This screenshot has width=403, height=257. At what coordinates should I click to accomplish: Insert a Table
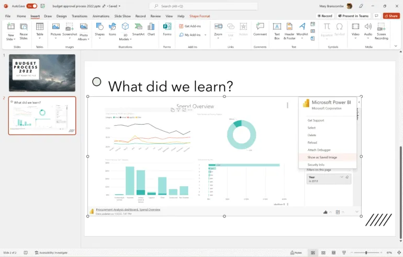click(40, 31)
